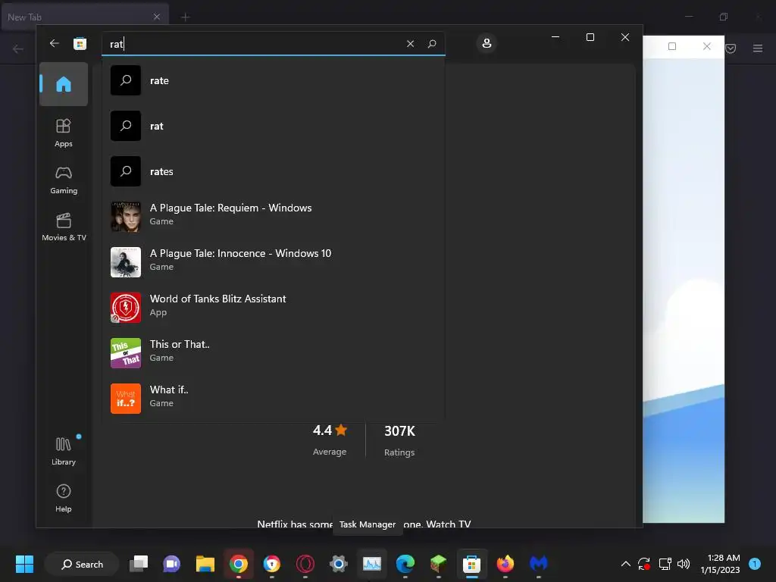Open Firefox from taskbar
The height and width of the screenshot is (582, 776).
pyautogui.click(x=505, y=564)
